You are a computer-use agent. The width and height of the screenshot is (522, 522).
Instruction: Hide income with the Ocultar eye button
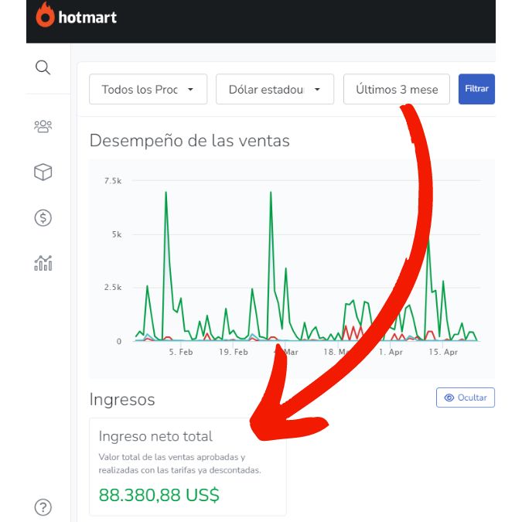coord(465,397)
